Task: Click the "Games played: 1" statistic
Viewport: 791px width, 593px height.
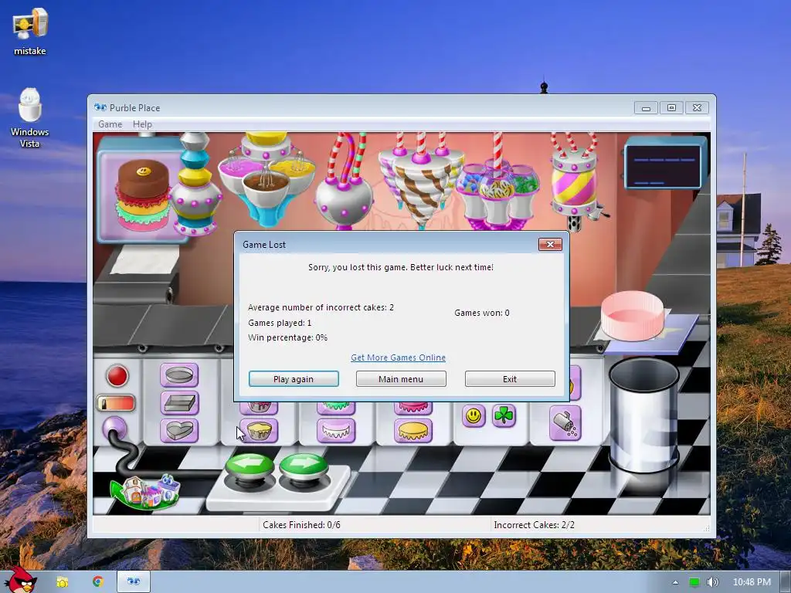Action: pyautogui.click(x=280, y=323)
